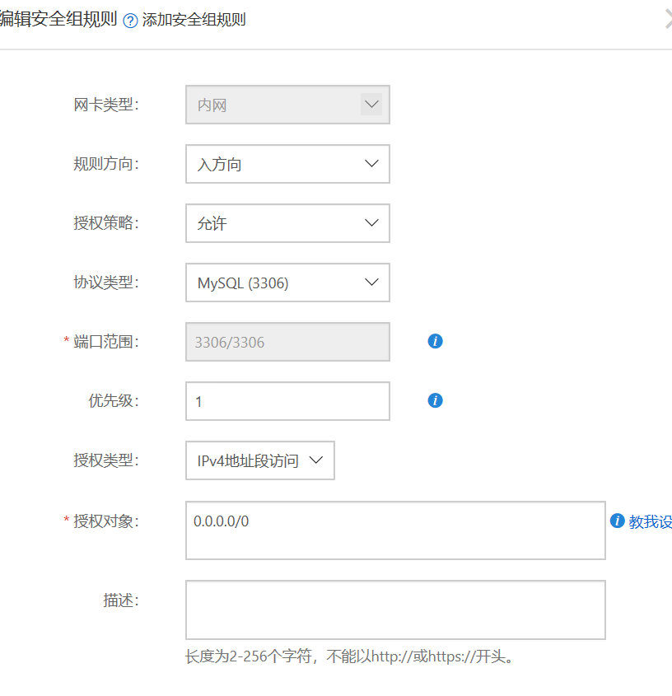Click the 优先级 input field

[x=287, y=401]
